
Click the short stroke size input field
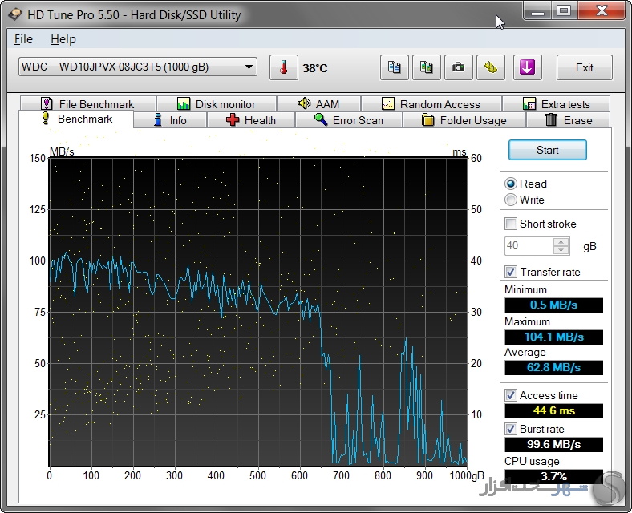pyautogui.click(x=529, y=245)
